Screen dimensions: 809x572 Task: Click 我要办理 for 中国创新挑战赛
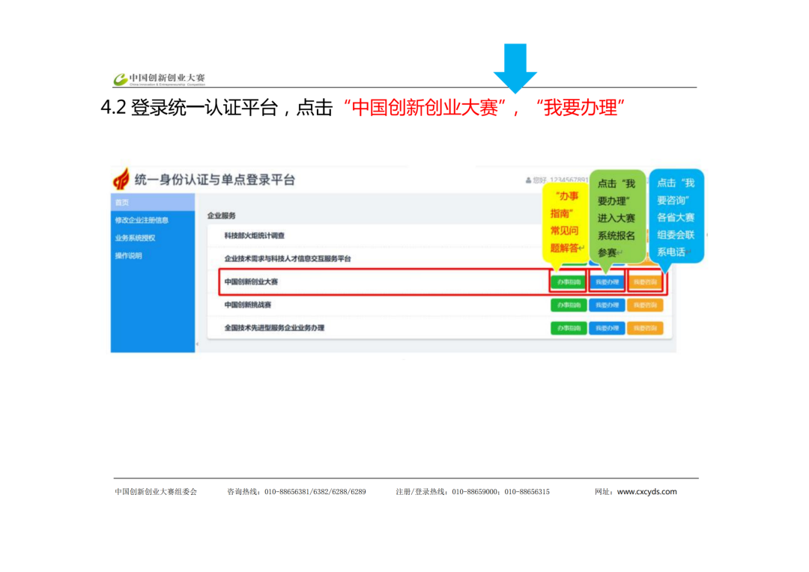(607, 305)
